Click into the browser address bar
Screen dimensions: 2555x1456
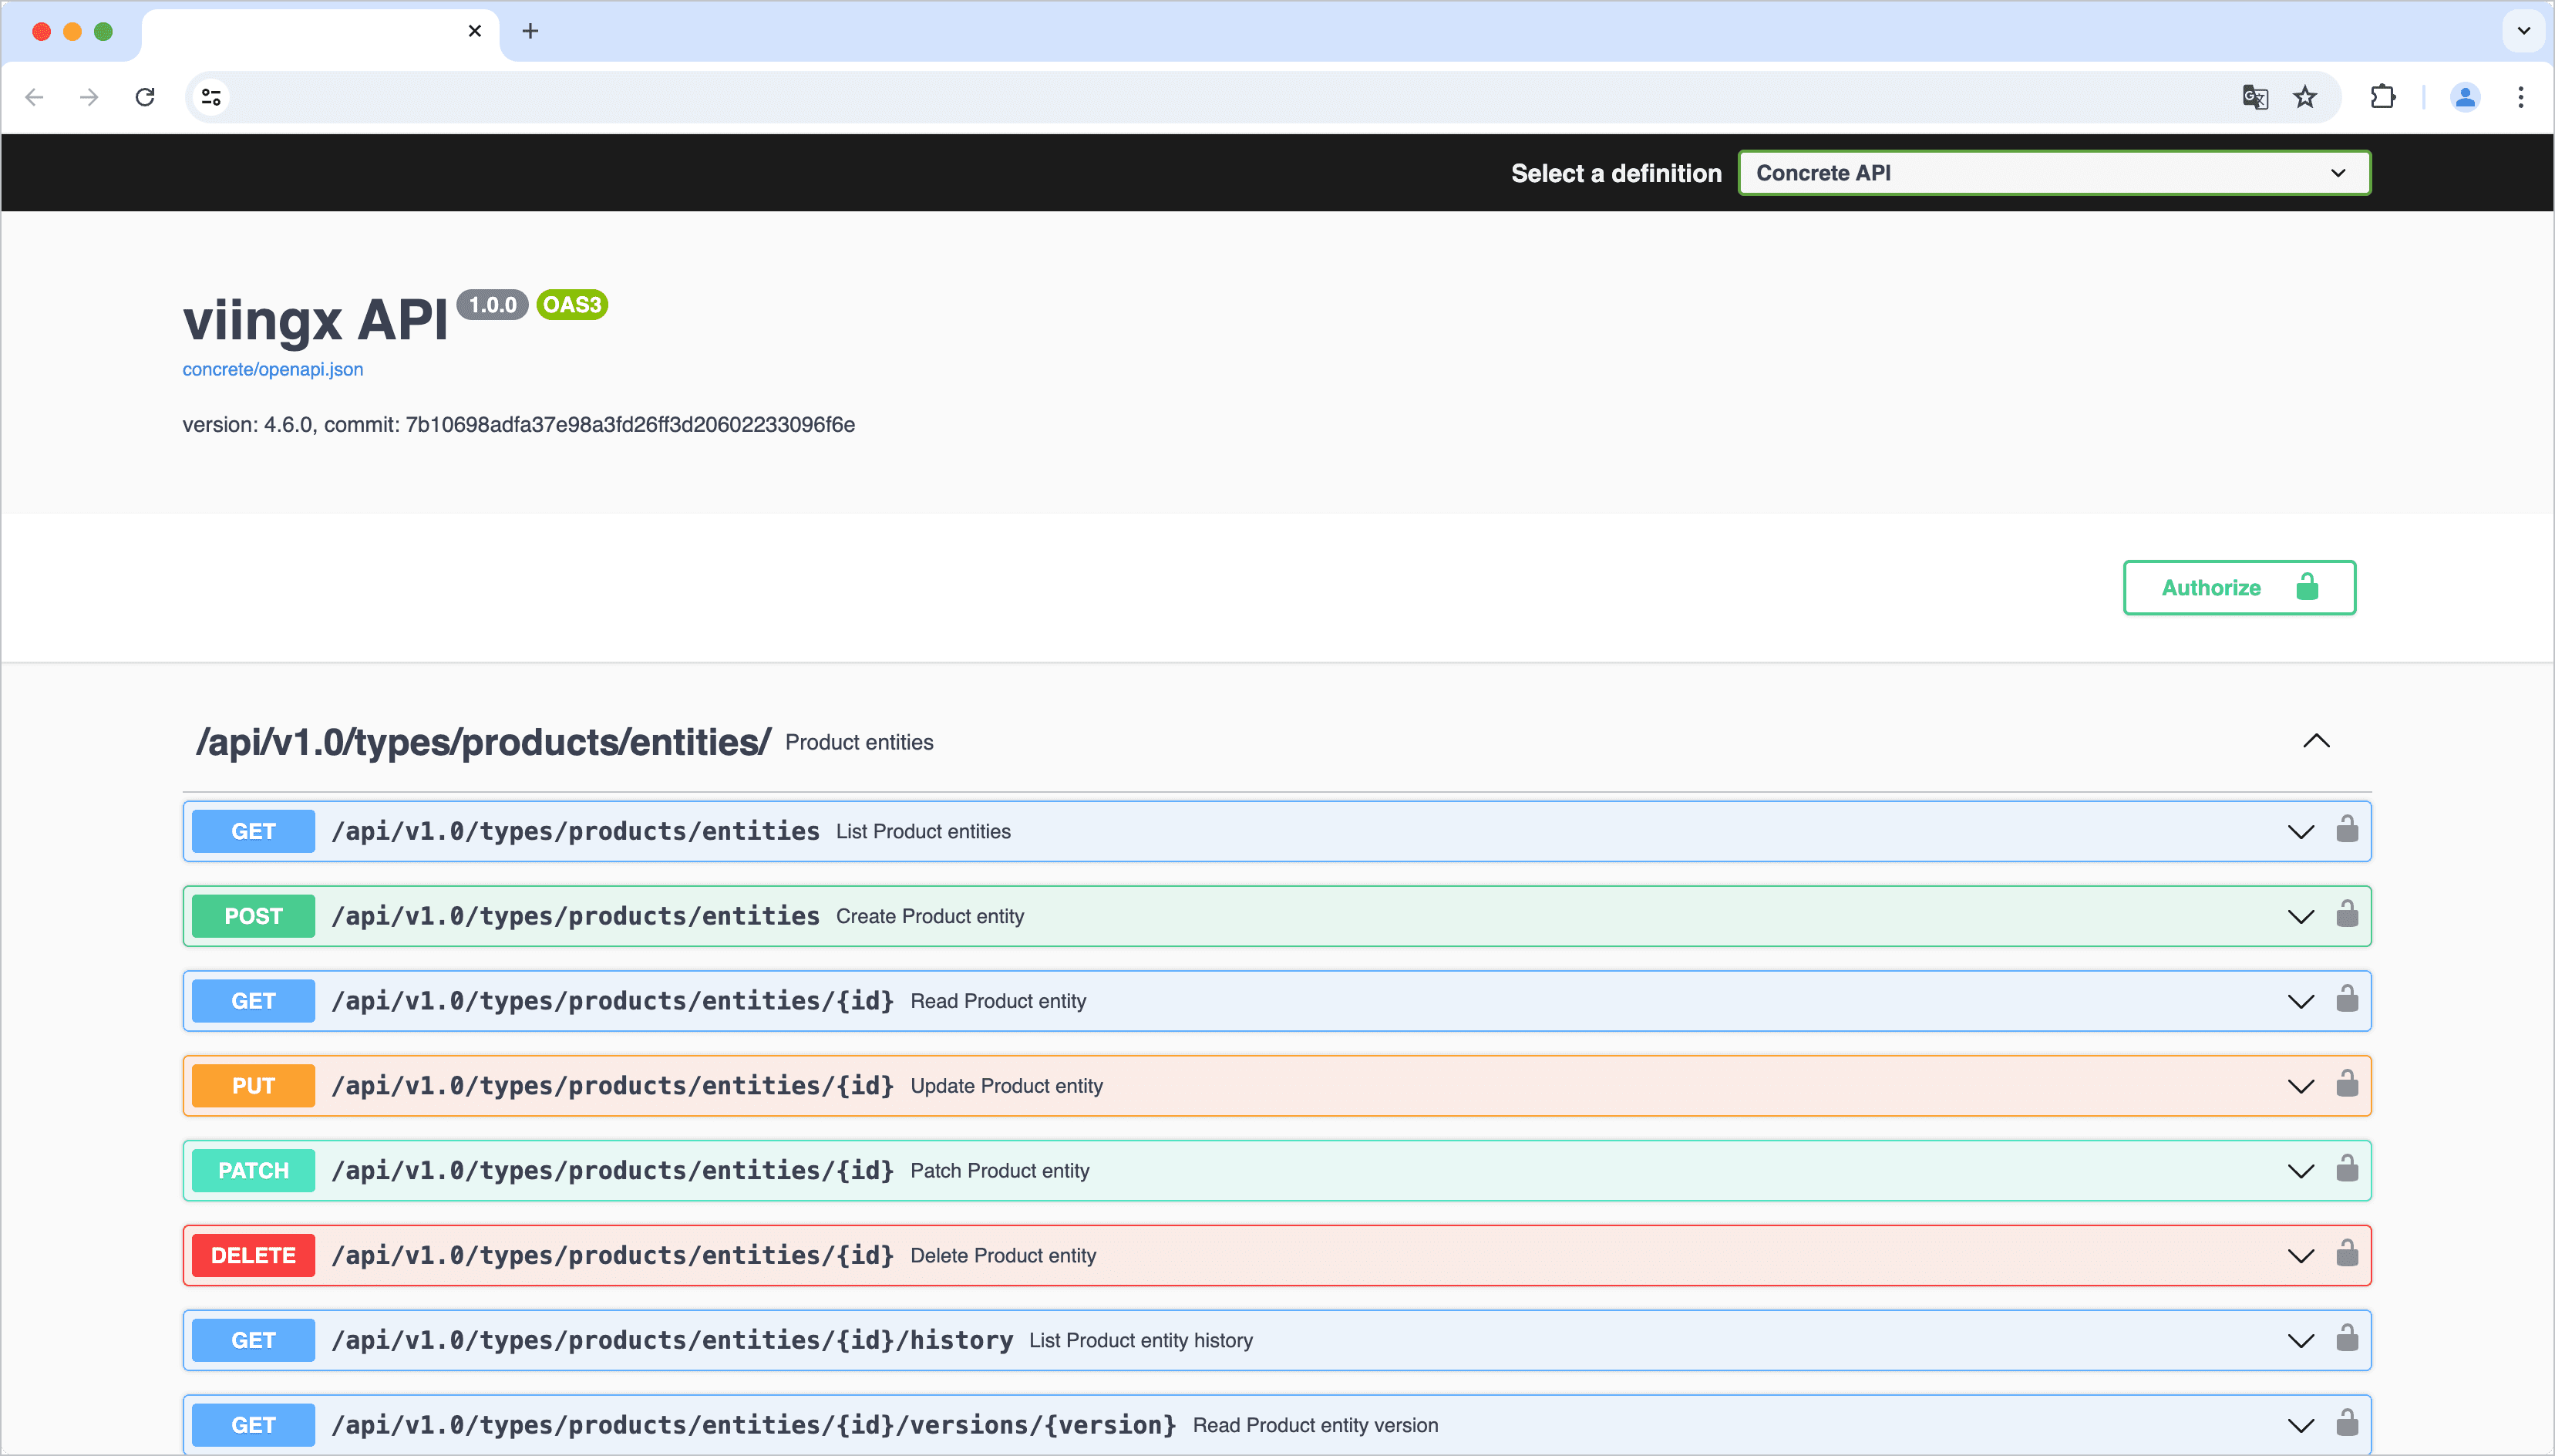[1200, 97]
